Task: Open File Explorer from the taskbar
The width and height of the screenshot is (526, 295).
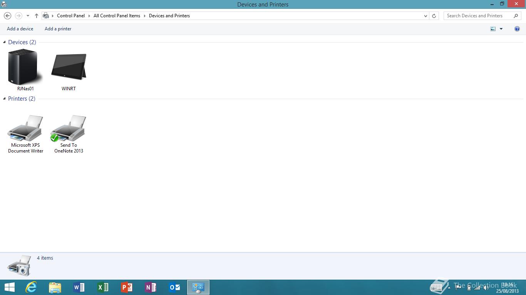Action: pos(55,287)
